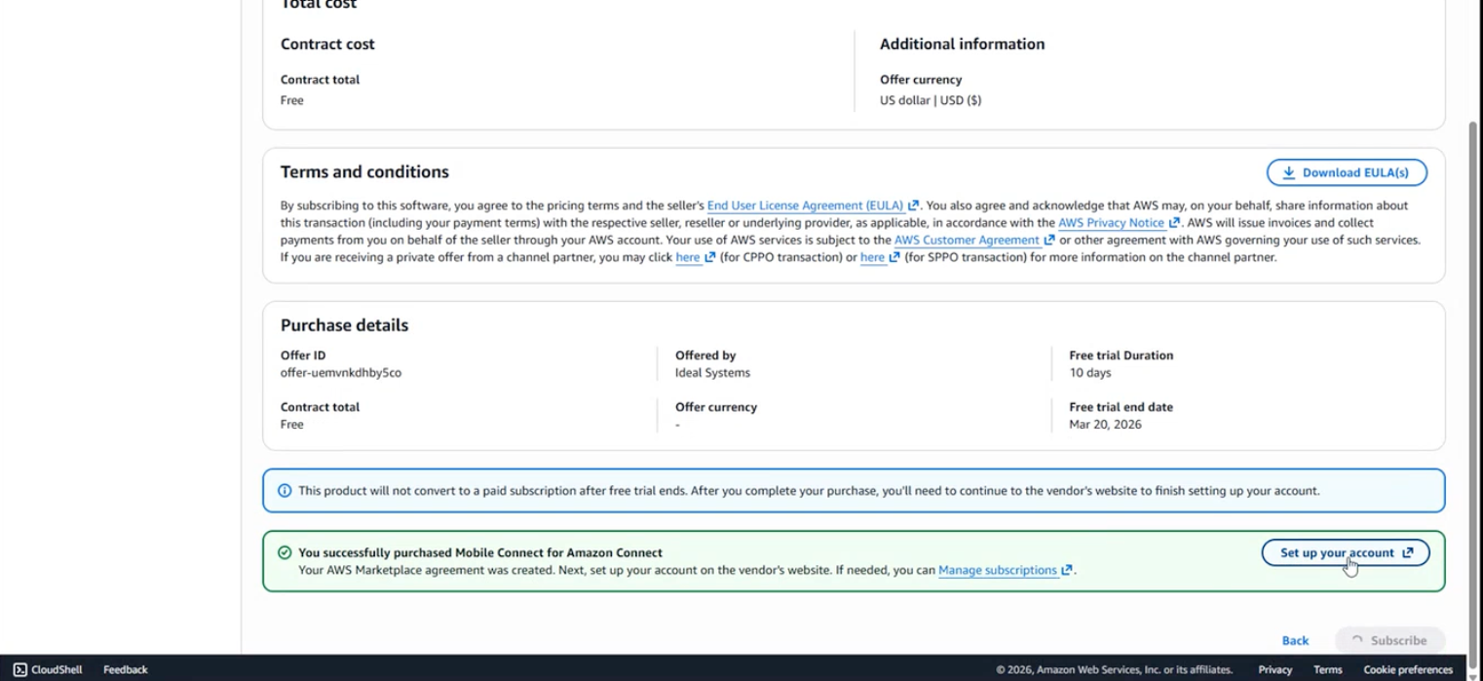
Task: Select the offer ID 'offer-uemvnkdhby5co'
Action: (341, 372)
